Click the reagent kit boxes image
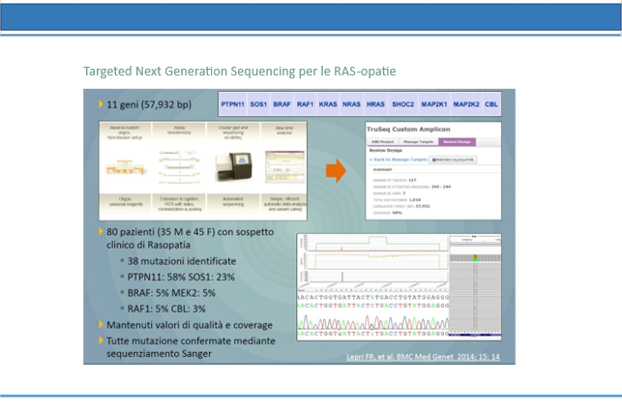 [x=126, y=167]
